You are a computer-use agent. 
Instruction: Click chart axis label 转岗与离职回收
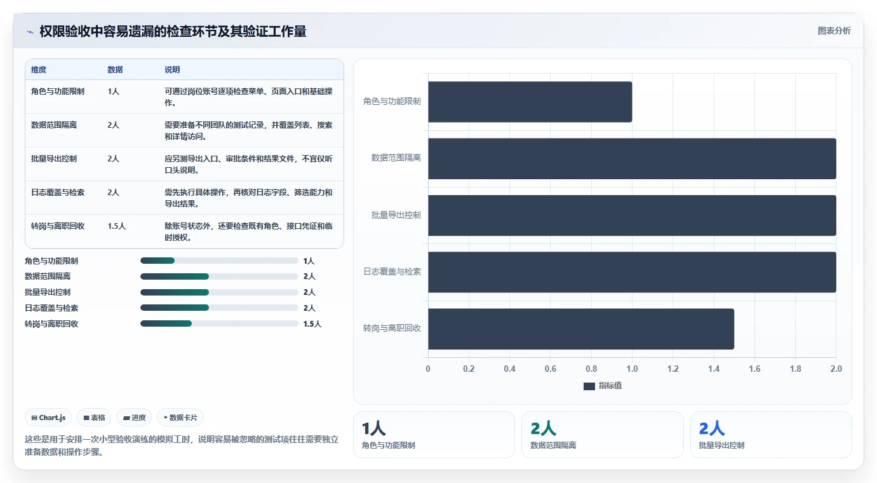click(392, 329)
